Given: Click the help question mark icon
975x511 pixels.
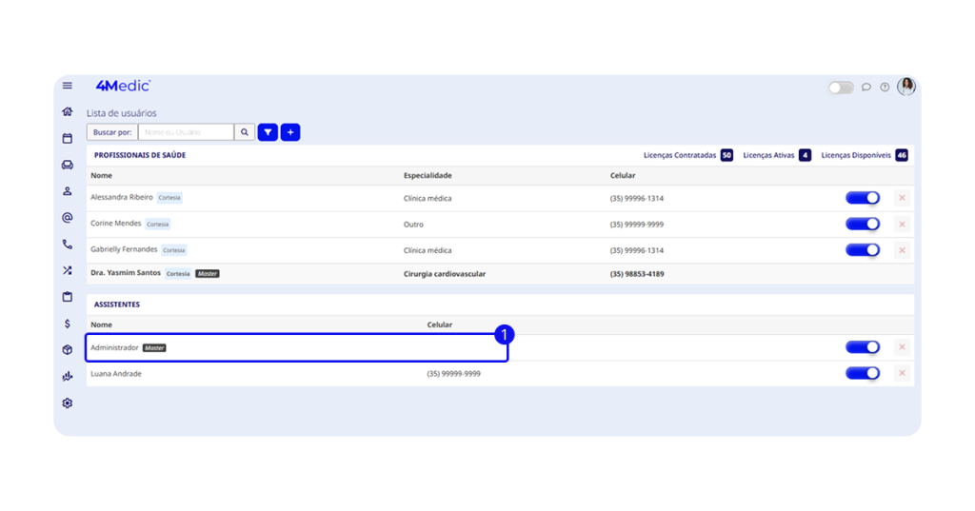Looking at the screenshot, I should (x=885, y=87).
